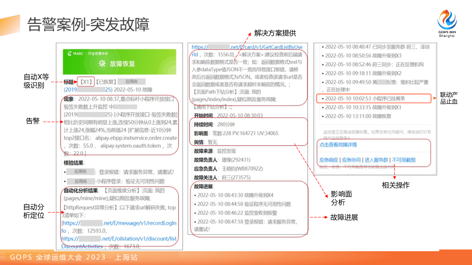472x265 pixels.
Task: Click the gear icon beside 故障恢复
Action: (102, 63)
